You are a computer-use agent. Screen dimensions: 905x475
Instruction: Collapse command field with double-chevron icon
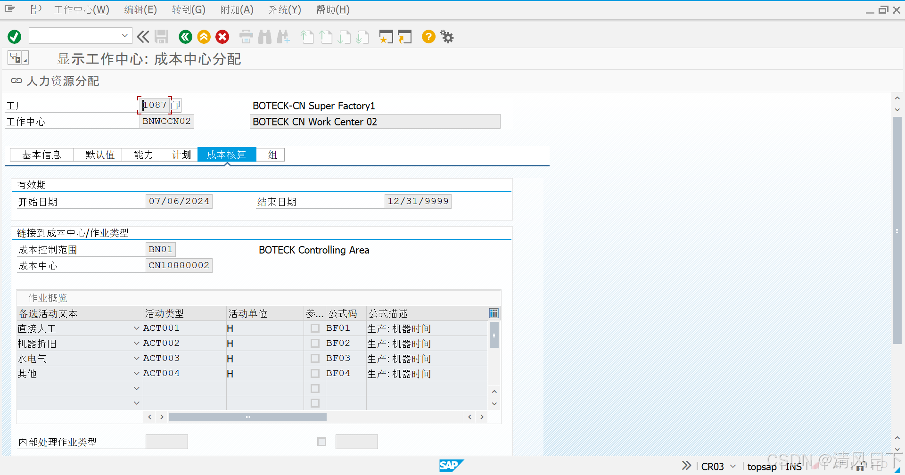[143, 36]
